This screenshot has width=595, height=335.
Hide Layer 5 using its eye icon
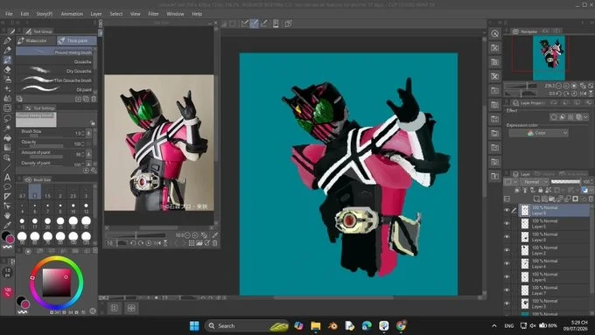pos(507,223)
